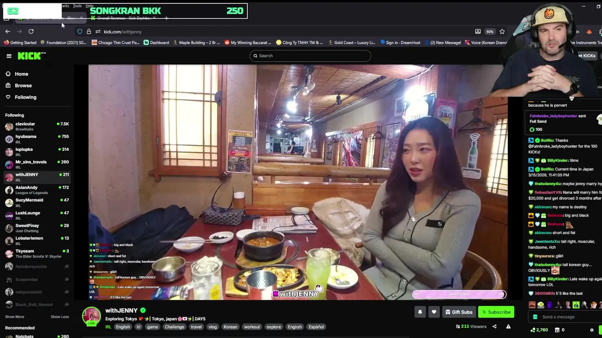Share the stream with the share icon
The height and width of the screenshot is (338, 602).
[x=494, y=327]
